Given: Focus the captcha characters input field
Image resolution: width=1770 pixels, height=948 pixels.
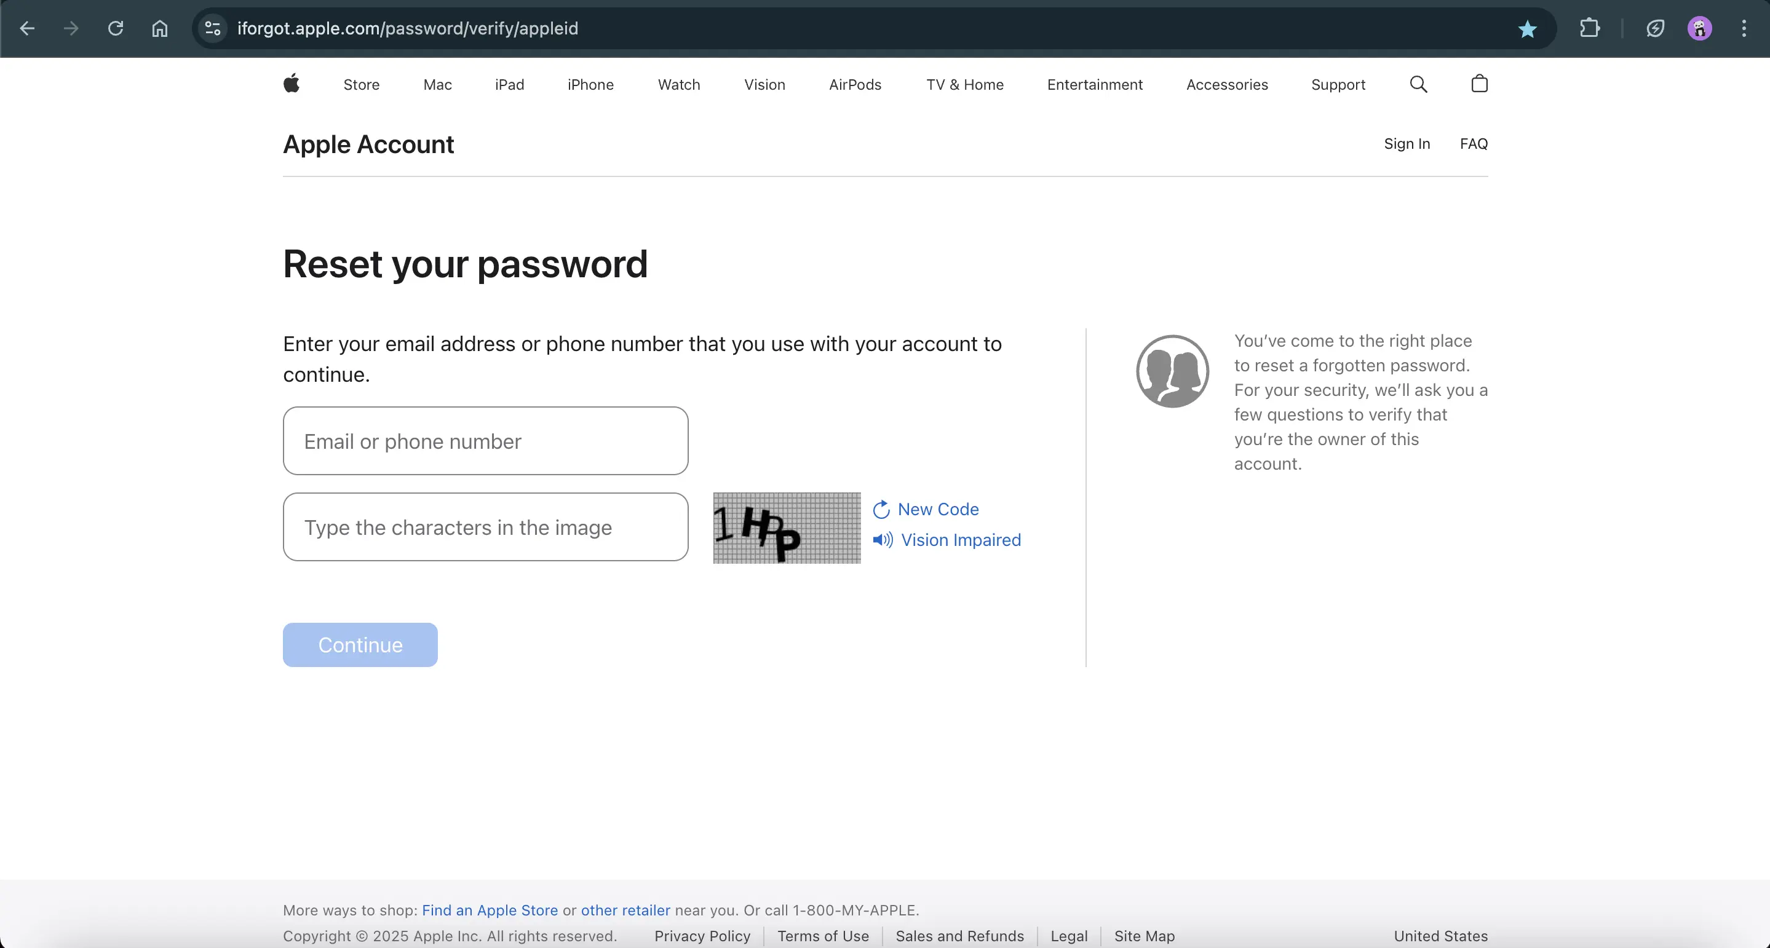Looking at the screenshot, I should pos(485,527).
